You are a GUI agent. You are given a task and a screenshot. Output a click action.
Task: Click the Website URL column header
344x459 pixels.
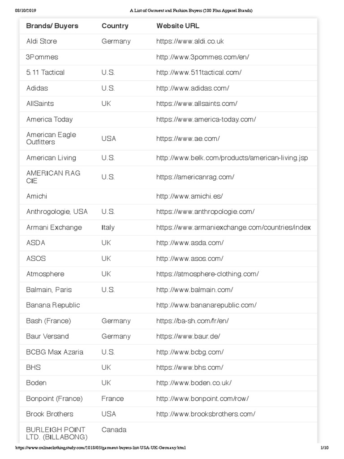(x=178, y=26)
